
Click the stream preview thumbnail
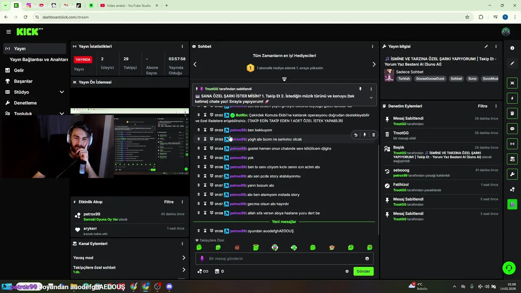point(129,142)
